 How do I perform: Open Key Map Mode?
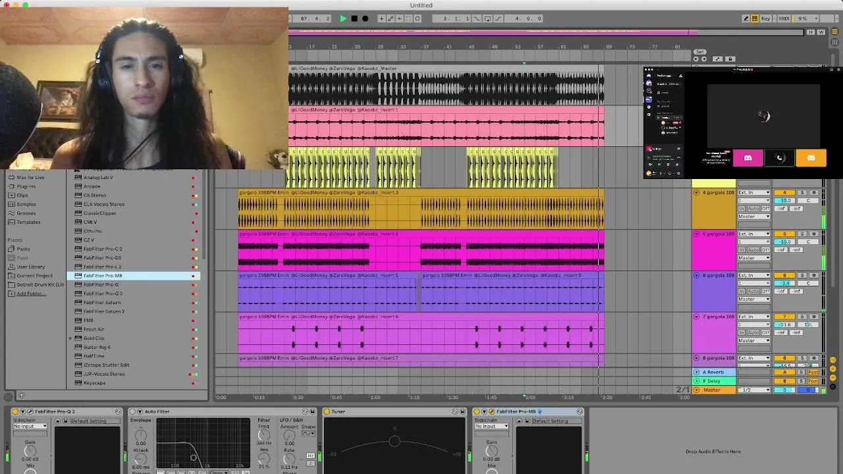766,18
